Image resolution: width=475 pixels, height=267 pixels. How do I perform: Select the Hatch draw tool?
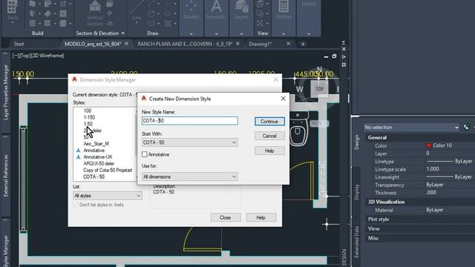[168, 23]
